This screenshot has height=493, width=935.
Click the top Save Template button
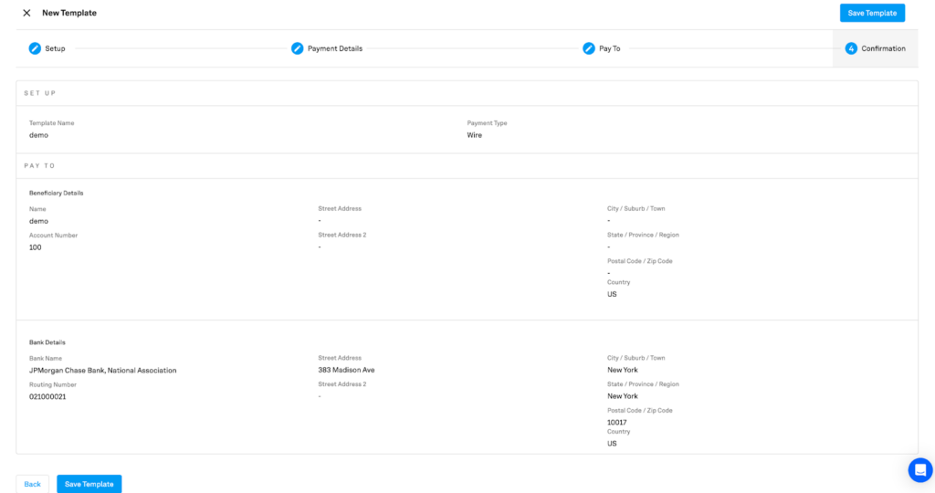coord(872,13)
